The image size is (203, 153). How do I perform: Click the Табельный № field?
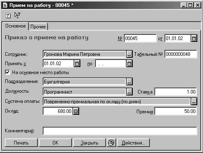(181, 54)
